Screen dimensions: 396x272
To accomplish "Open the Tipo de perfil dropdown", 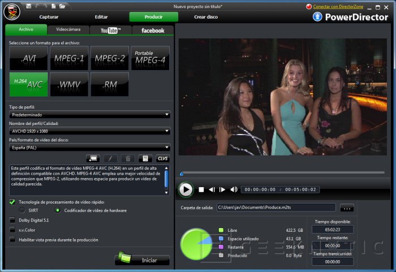I will [89, 115].
